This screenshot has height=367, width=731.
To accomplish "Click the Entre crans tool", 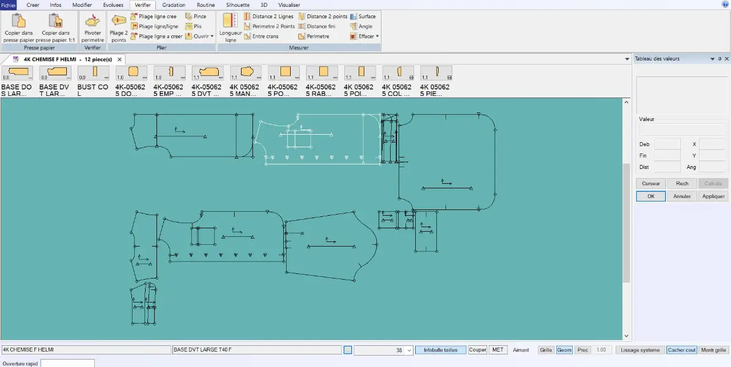I will click(x=262, y=36).
